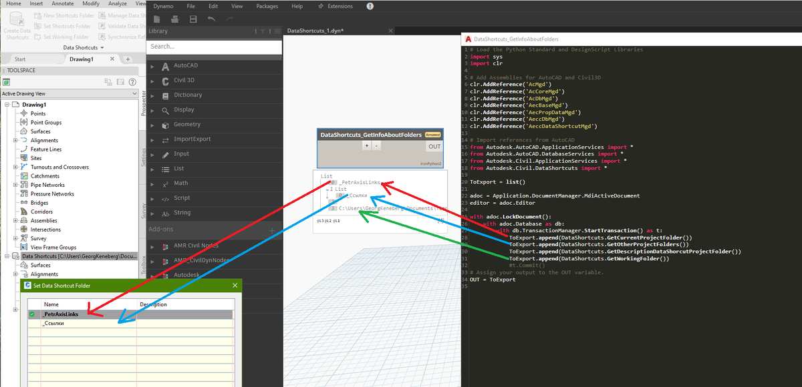The width and height of the screenshot is (802, 387).
Task: Select the Feature Lines tree item
Action: pyautogui.click(x=46, y=149)
